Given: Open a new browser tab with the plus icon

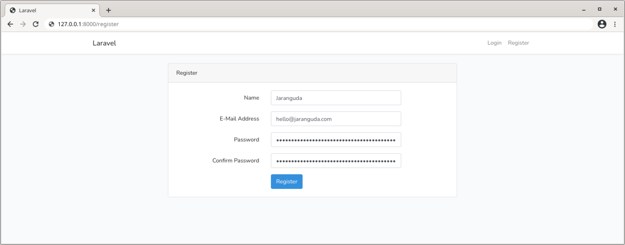Looking at the screenshot, I should click(x=108, y=10).
